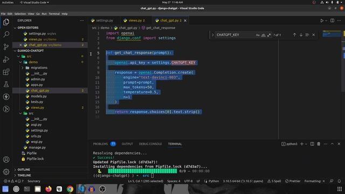
Task: Click Python language mode in status bar
Action: 213,181
